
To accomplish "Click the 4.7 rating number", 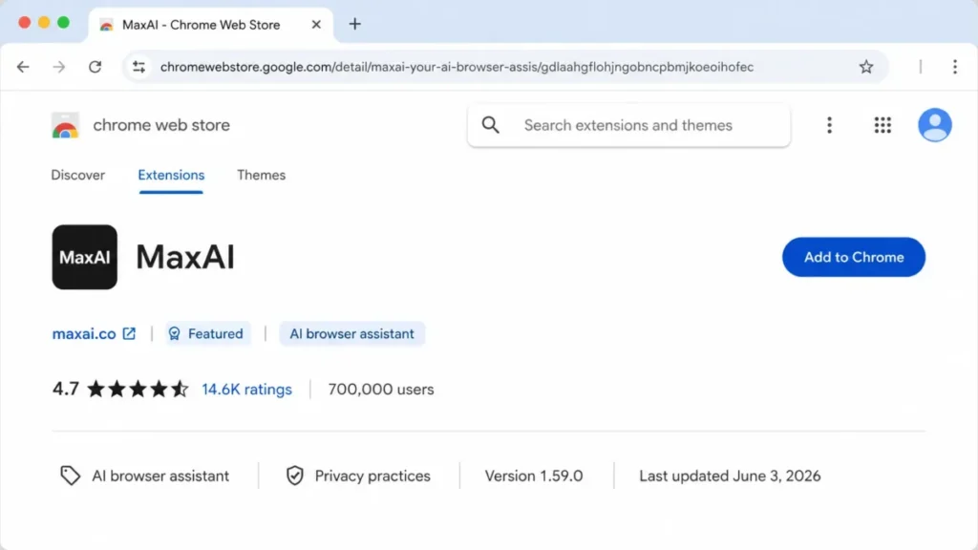I will (66, 390).
